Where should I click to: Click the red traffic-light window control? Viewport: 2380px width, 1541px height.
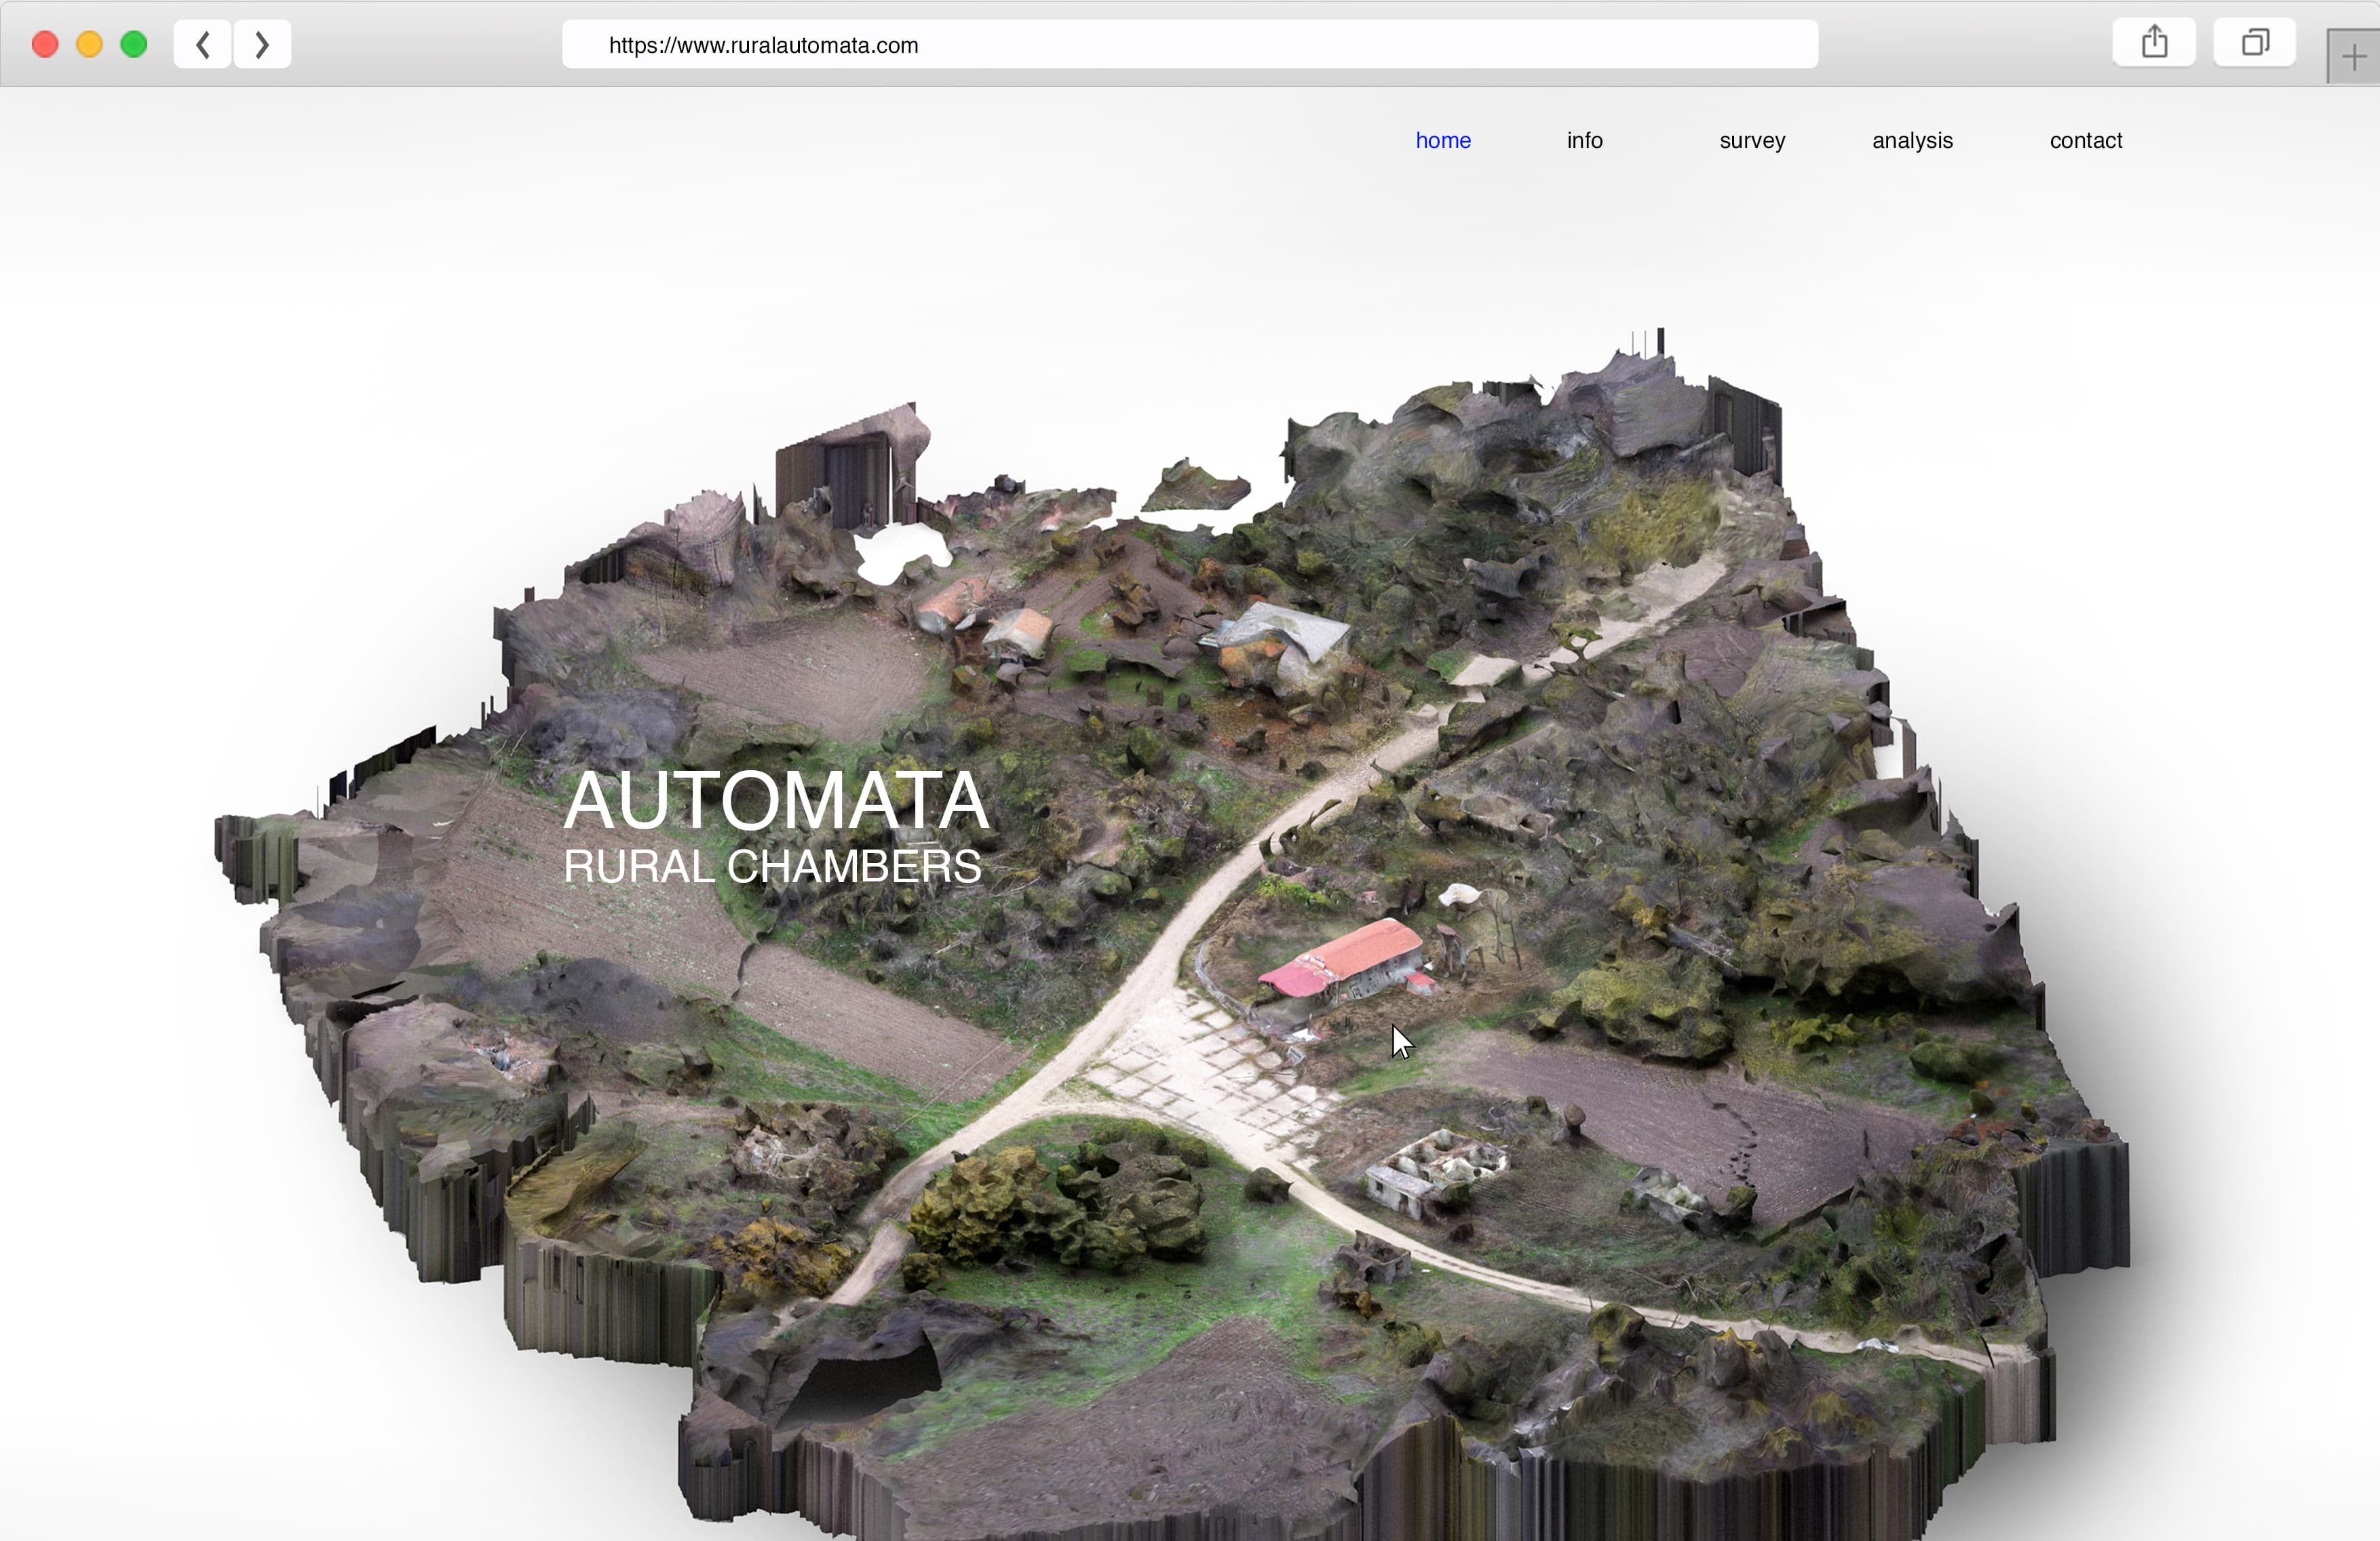(x=44, y=44)
